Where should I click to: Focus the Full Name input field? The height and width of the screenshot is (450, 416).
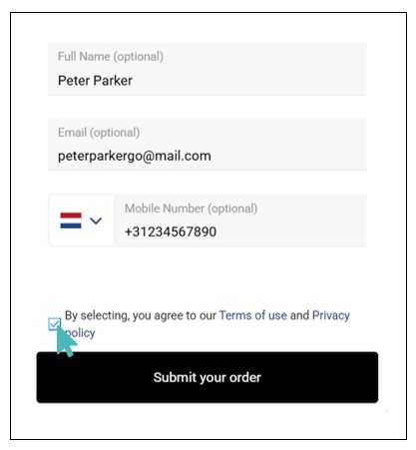(208, 69)
